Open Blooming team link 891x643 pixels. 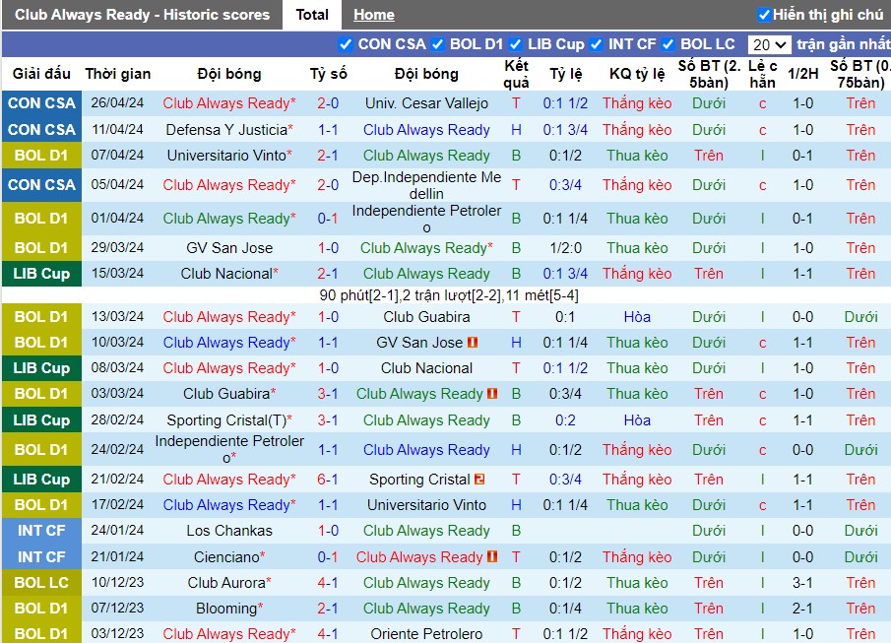coord(226,609)
